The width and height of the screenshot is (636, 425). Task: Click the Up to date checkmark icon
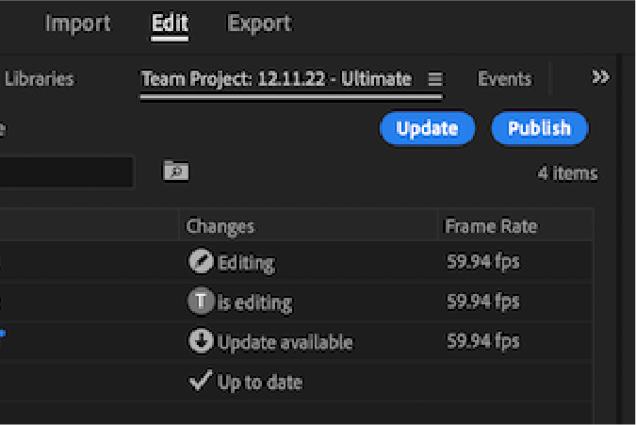point(200,382)
